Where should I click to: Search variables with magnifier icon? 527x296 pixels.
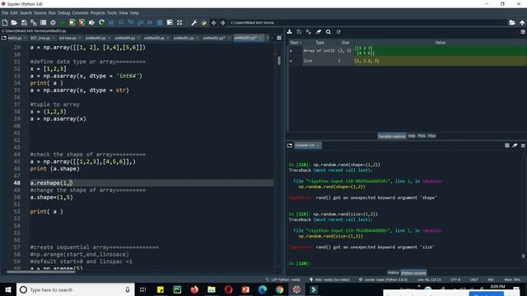pos(329,32)
